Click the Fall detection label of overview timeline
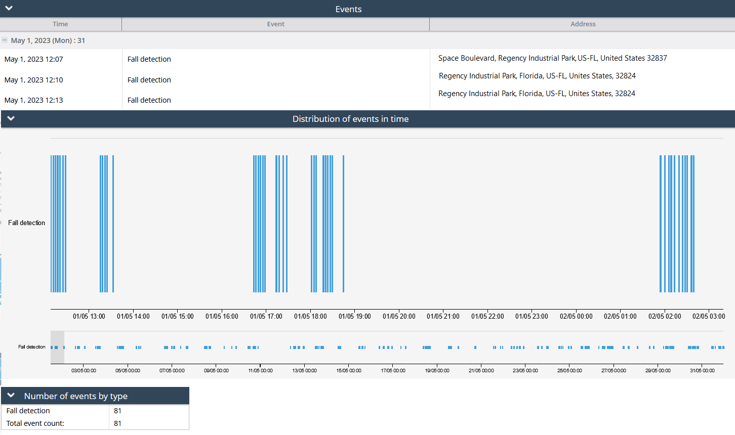Image resolution: width=735 pixels, height=435 pixels. coord(32,347)
